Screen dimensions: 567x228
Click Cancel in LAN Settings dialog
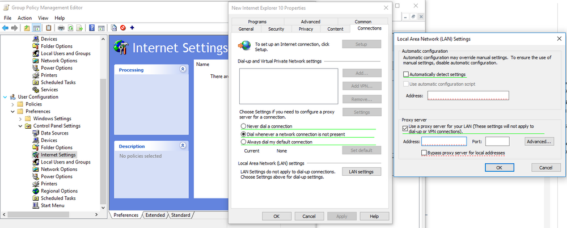click(545, 167)
